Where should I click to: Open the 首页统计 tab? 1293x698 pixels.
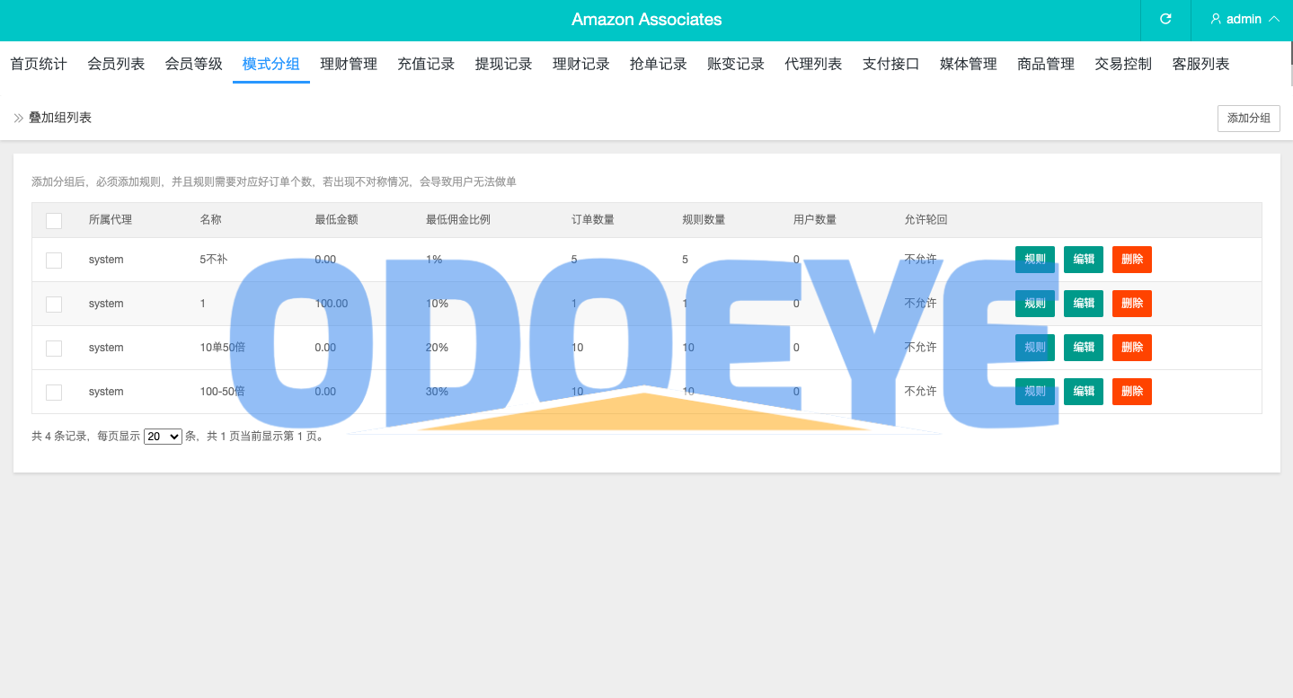pyautogui.click(x=39, y=64)
